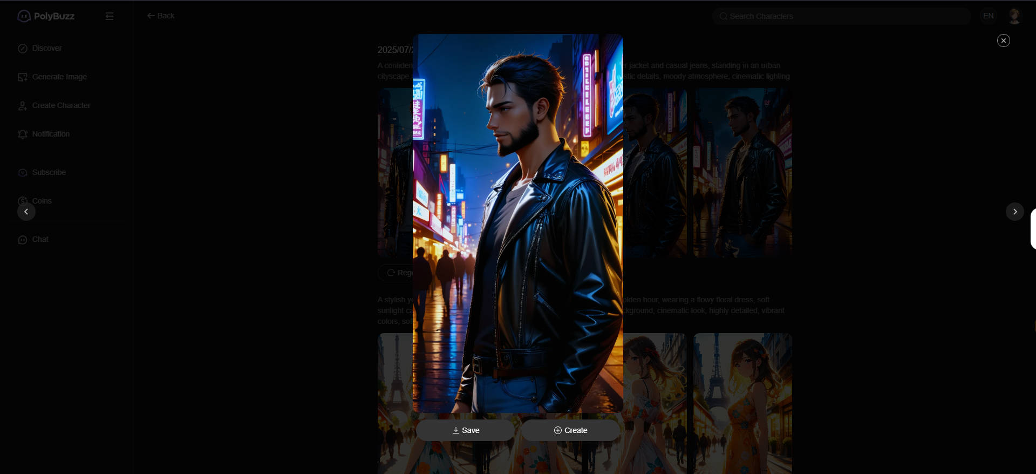Open Chat in sidebar

(40, 239)
